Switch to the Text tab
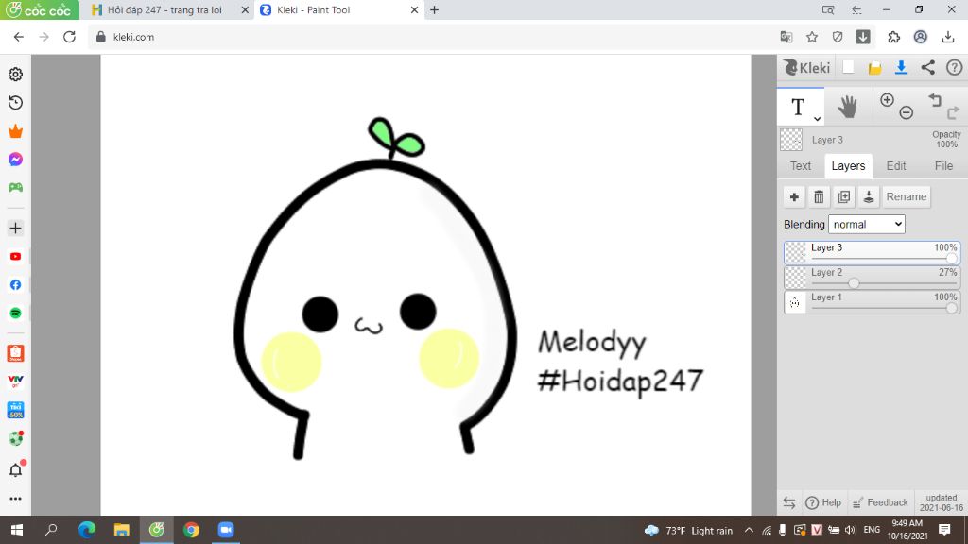Image resolution: width=968 pixels, height=544 pixels. coord(801,166)
